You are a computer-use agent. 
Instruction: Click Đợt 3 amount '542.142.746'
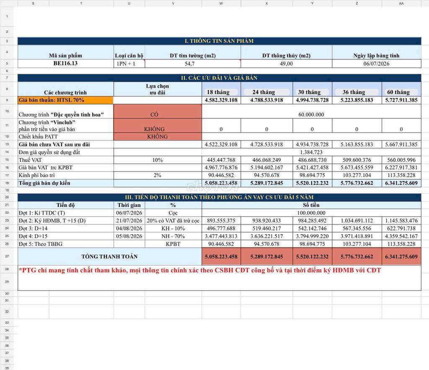[x=312, y=229]
